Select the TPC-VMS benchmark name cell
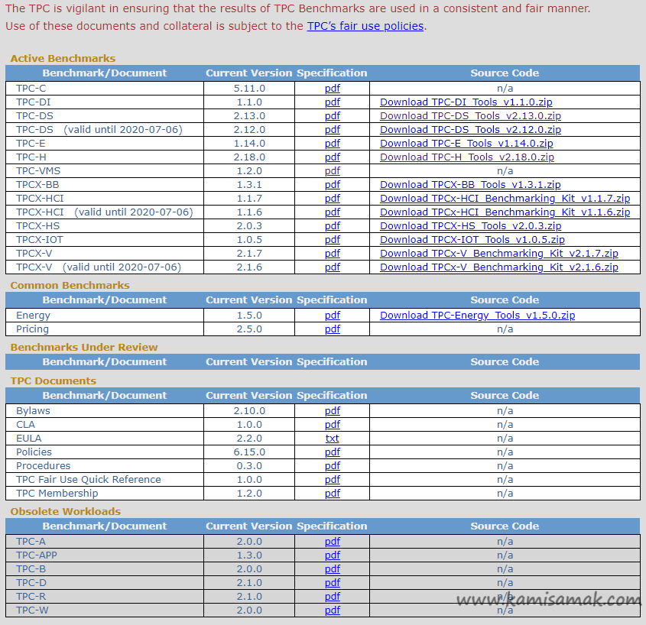Screen dimensions: 646x625 pos(105,171)
